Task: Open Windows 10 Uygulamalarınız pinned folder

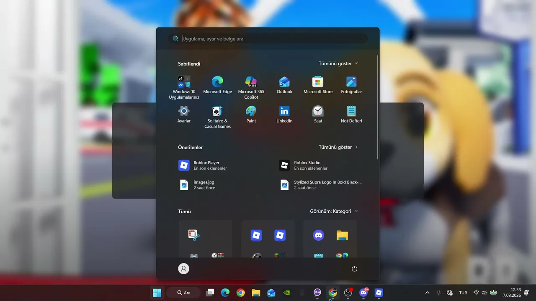Action: (184, 87)
